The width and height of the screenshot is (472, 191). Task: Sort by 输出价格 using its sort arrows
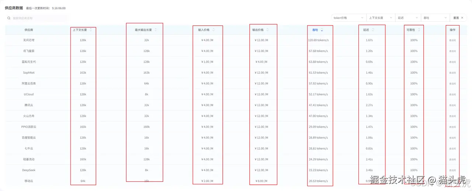click(267, 30)
